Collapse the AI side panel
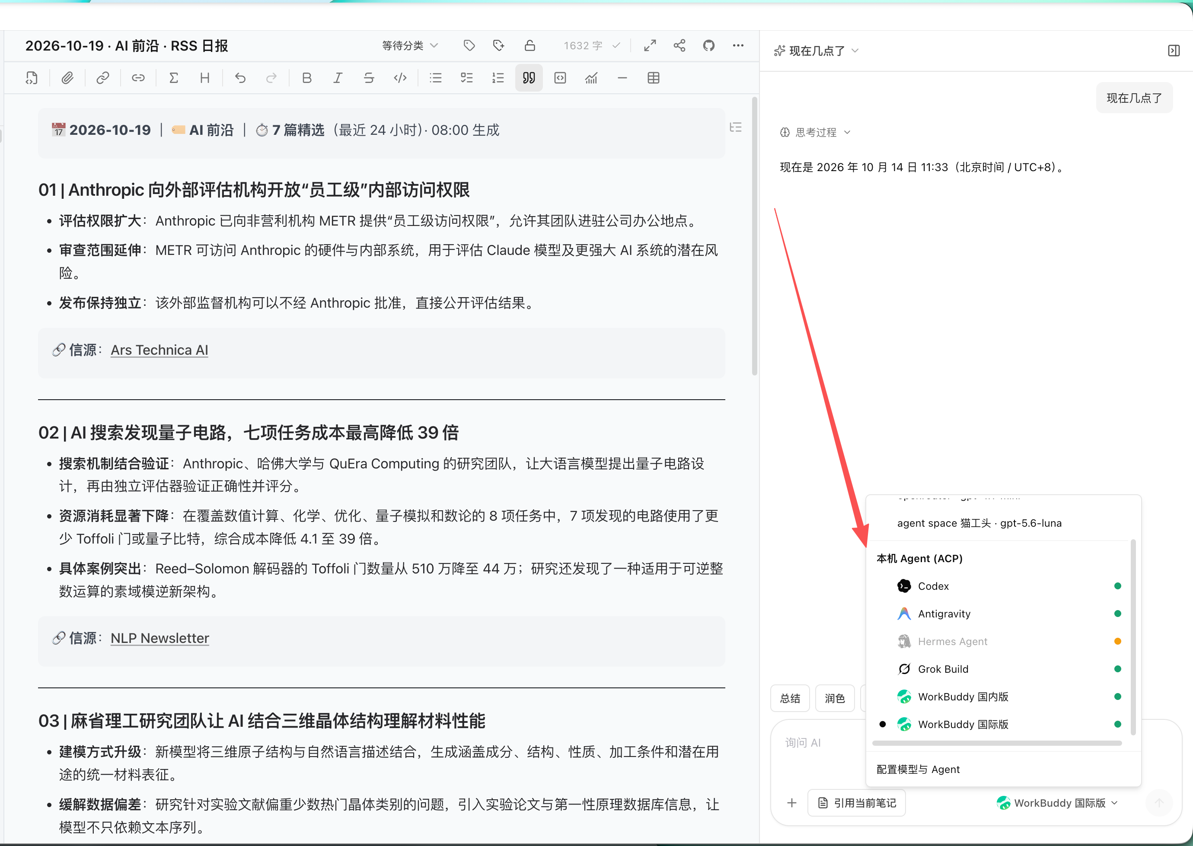The image size is (1193, 846). click(1174, 51)
